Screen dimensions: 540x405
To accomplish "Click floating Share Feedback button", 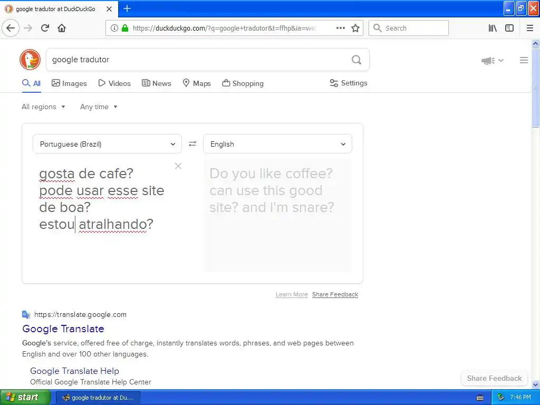I will click(494, 378).
